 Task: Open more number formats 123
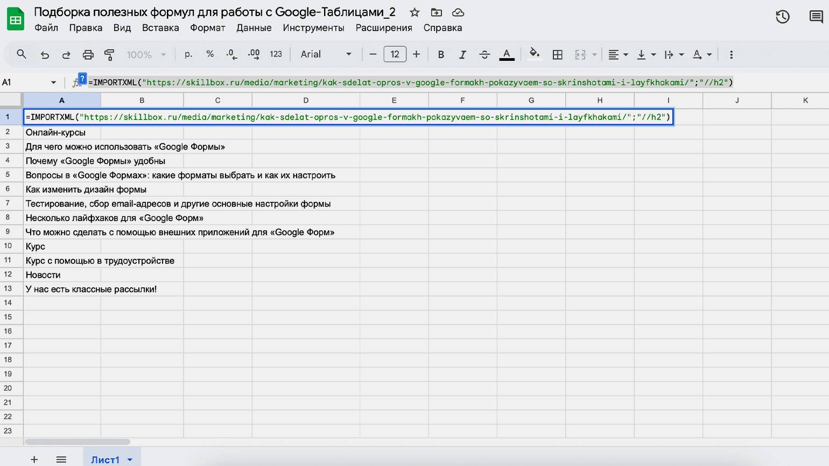(276, 54)
